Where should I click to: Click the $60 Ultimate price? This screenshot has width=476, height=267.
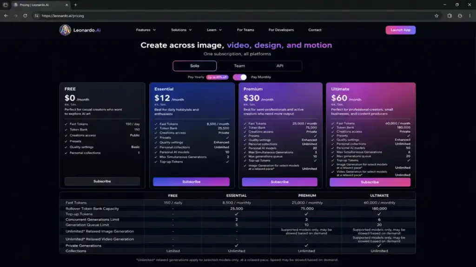tap(339, 98)
